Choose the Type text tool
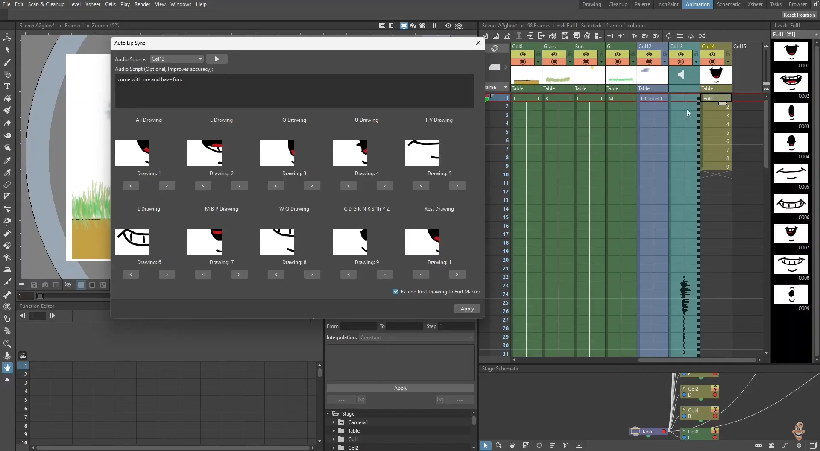 [7, 86]
